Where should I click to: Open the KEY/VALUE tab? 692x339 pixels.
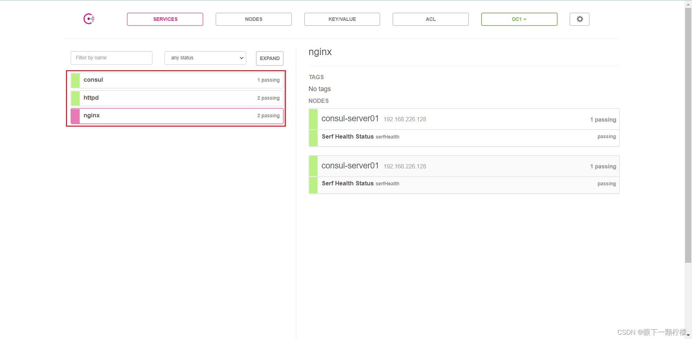[342, 19]
